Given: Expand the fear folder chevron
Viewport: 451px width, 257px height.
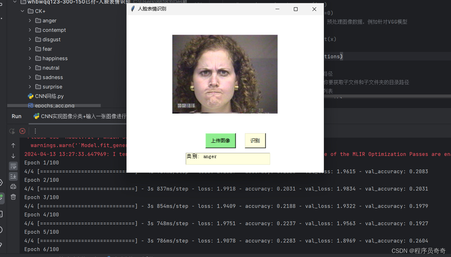Looking at the screenshot, I should (30, 49).
